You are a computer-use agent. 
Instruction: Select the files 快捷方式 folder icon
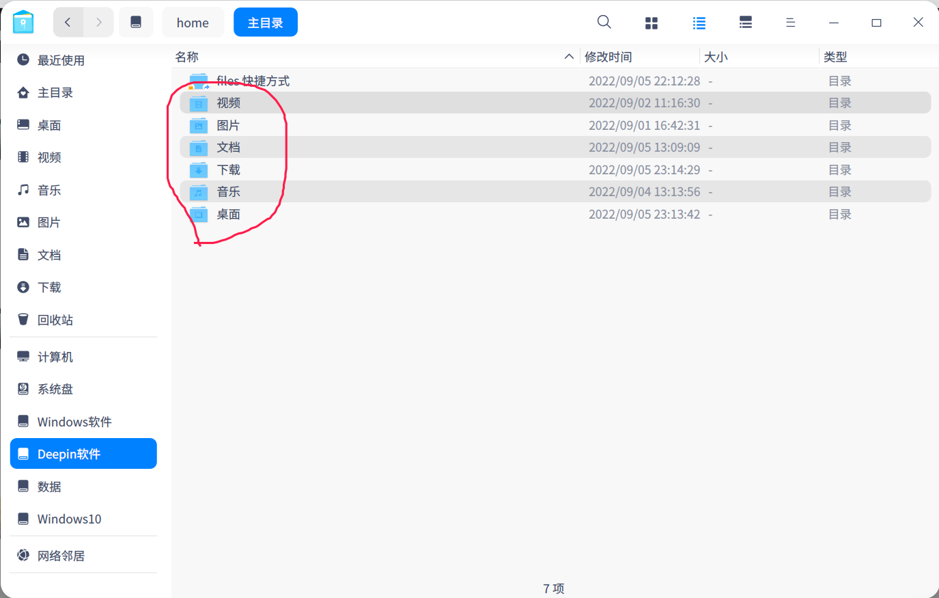(x=199, y=81)
